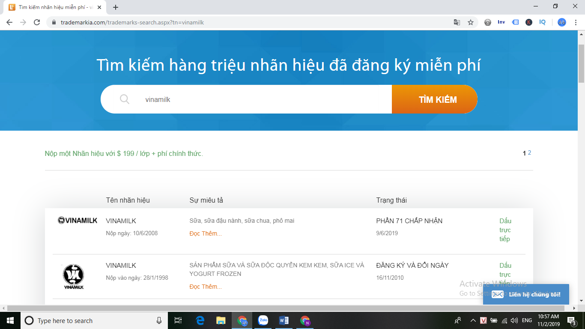This screenshot has height=329, width=585.
Task: Open the People icon in taskbar
Action: pos(458,320)
